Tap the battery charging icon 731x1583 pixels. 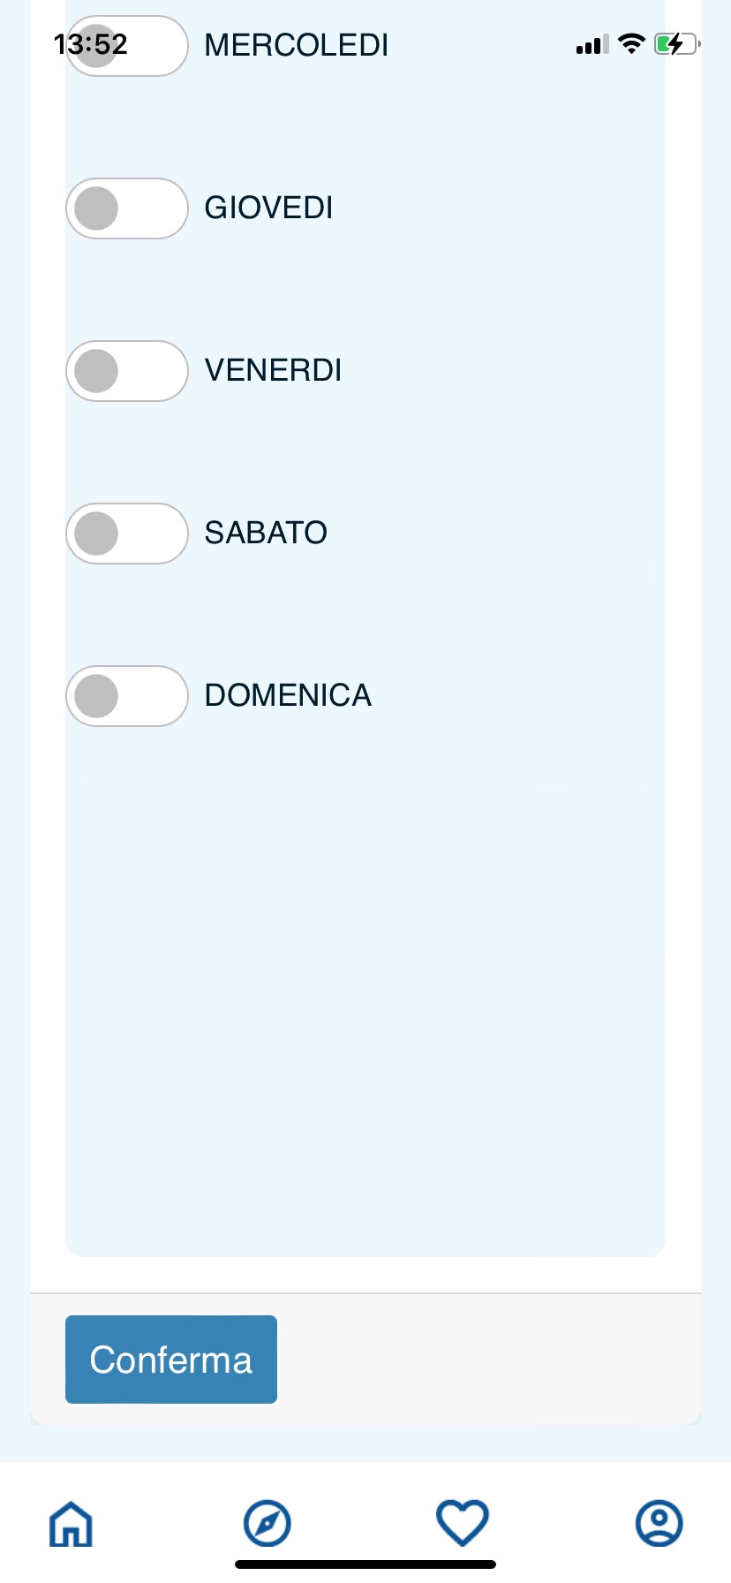coord(676,44)
